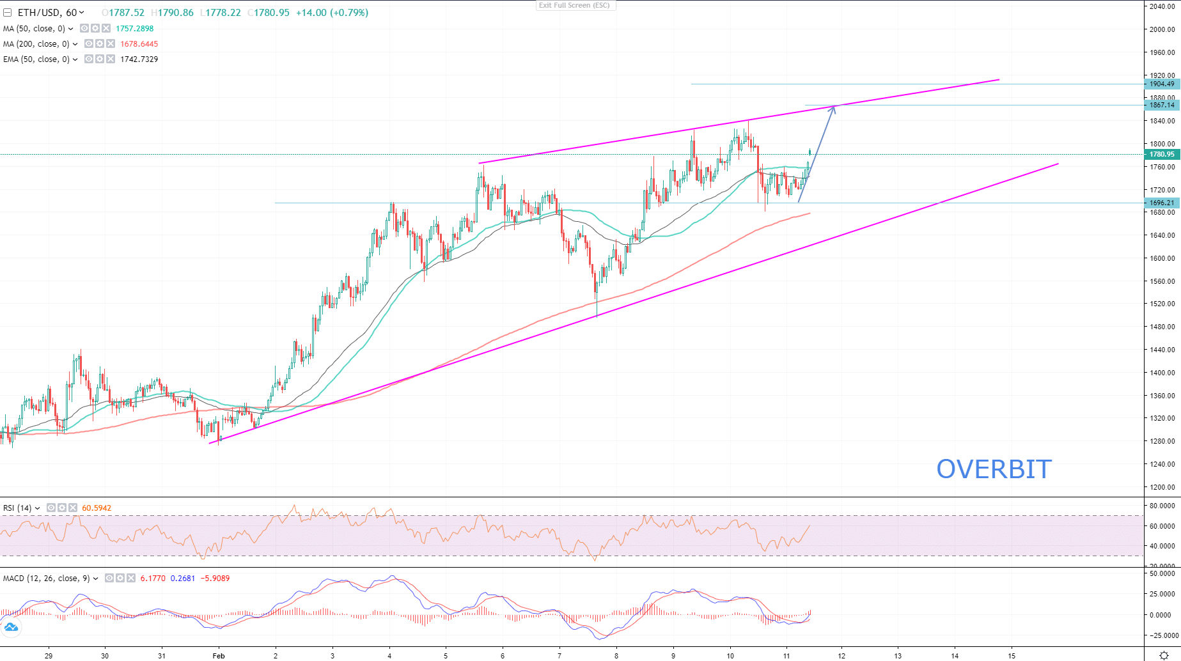The height and width of the screenshot is (661, 1181).
Task: Click Exit Full Screen (ESC) button
Action: pos(575,5)
